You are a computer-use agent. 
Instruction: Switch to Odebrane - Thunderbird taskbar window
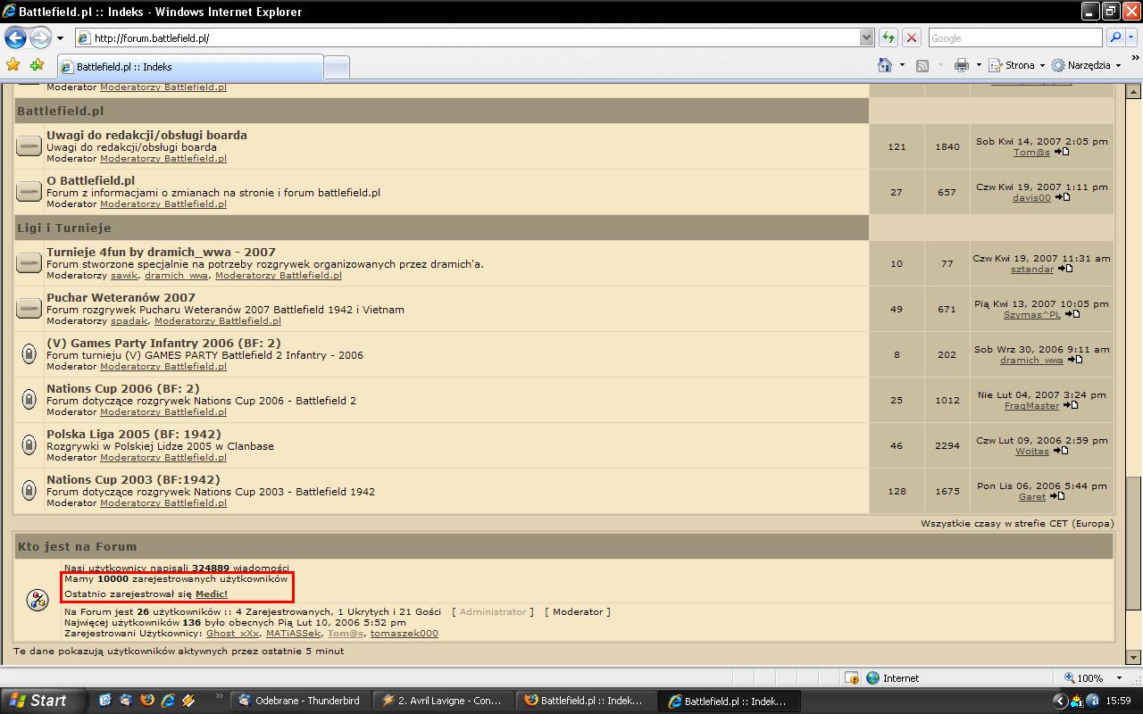point(300,701)
